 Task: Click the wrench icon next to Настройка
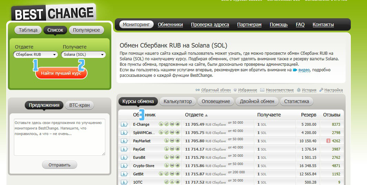[322, 90]
